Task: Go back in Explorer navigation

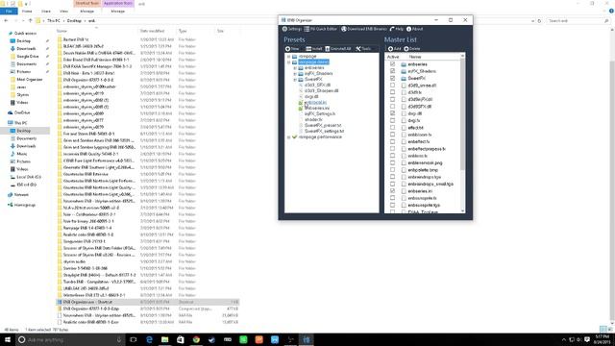Action: 7,21
